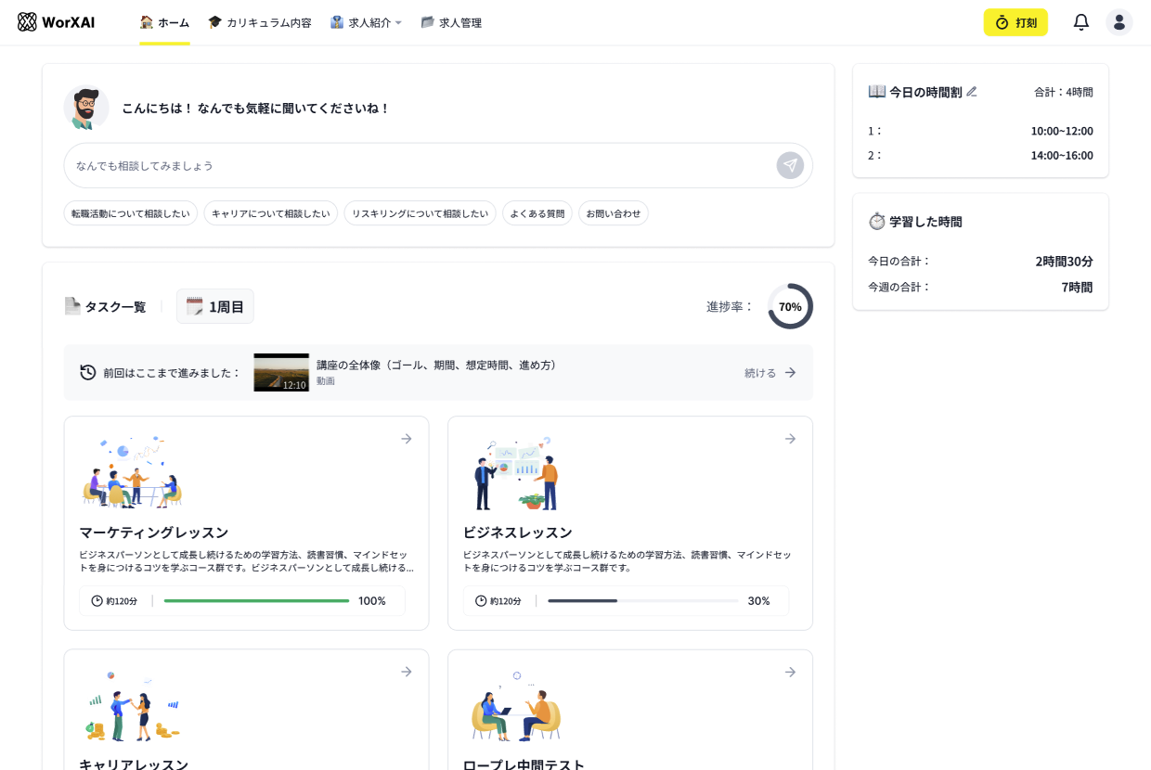
Task: Click the 70% progress ring
Action: coord(790,306)
